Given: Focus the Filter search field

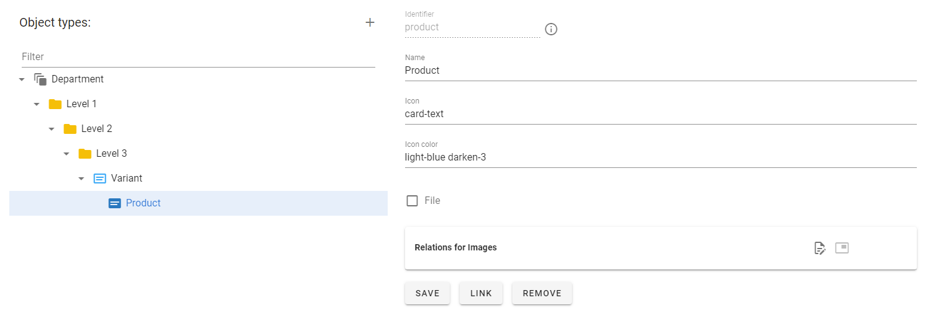Looking at the screenshot, I should click(199, 57).
